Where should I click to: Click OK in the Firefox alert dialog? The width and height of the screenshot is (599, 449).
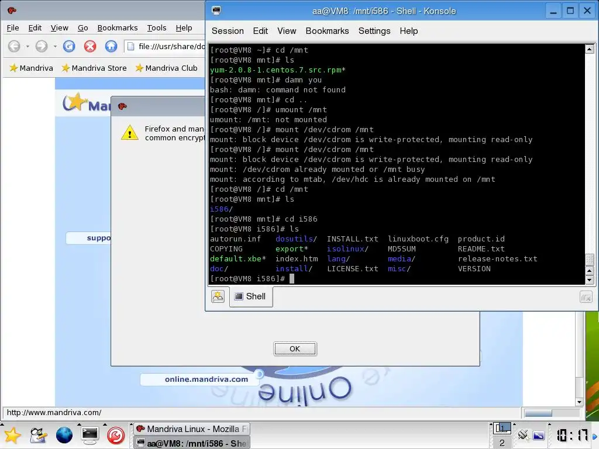[295, 348]
